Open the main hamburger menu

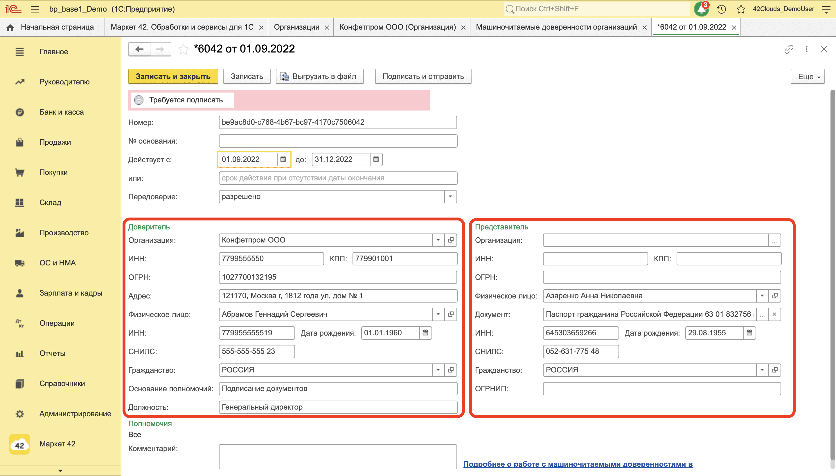point(35,9)
